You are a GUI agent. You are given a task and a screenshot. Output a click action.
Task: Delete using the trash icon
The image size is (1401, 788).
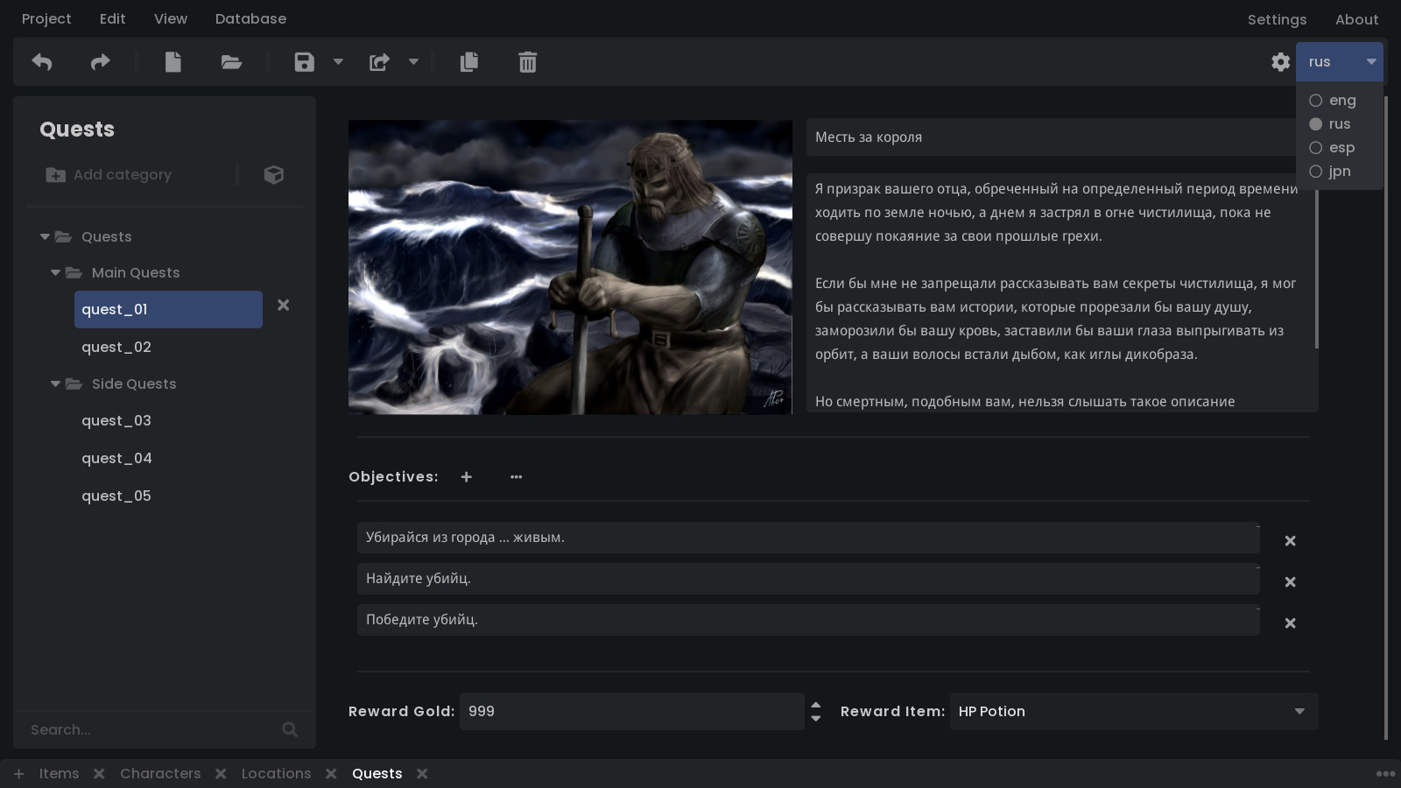click(526, 62)
